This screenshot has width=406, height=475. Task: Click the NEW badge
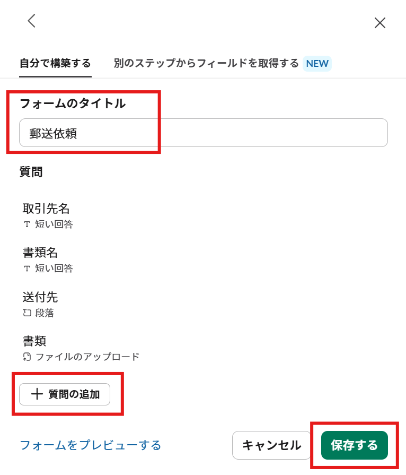pos(317,64)
